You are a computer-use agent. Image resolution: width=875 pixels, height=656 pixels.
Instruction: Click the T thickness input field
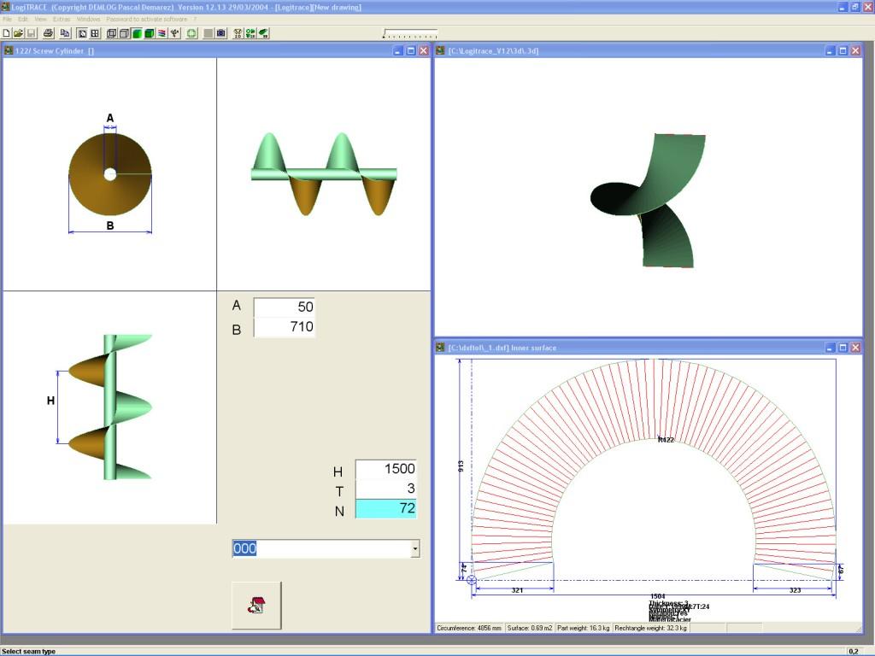386,489
